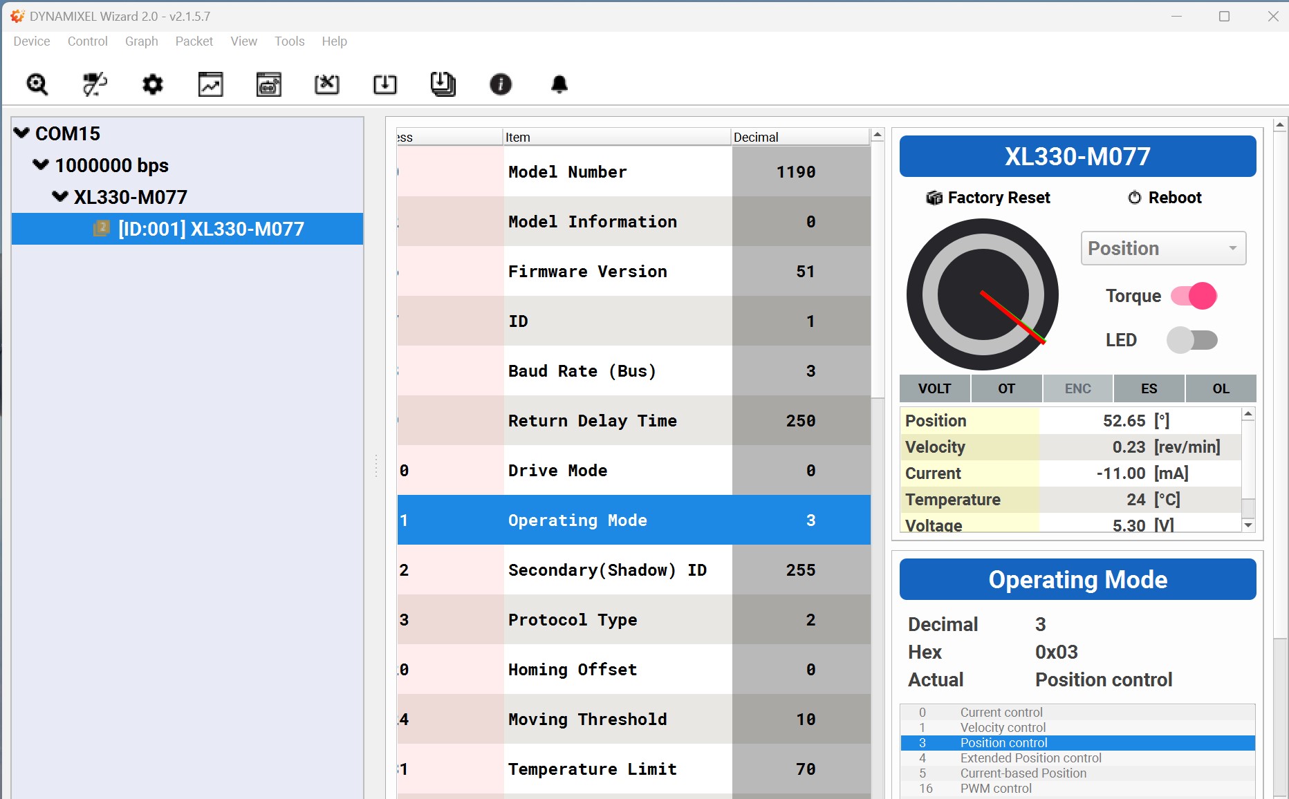This screenshot has width=1289, height=799.
Task: Open the Help menu
Action: 335,41
